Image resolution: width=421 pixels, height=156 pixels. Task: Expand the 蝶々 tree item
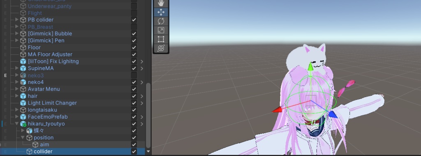pyautogui.click(x=23, y=131)
